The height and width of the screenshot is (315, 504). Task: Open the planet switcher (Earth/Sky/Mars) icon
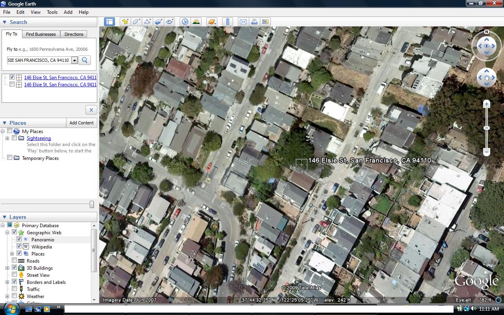click(211, 22)
